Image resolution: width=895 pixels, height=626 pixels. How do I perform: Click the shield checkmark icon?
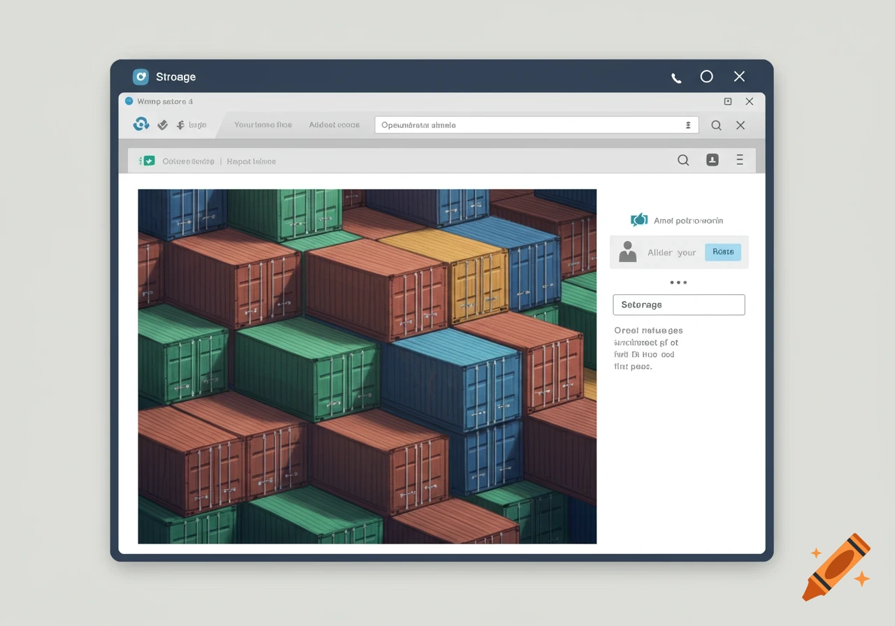point(162,125)
